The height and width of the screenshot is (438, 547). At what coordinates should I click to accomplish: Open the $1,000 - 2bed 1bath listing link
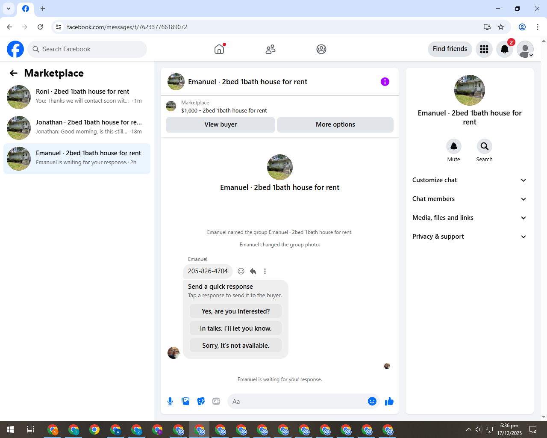pos(224,110)
